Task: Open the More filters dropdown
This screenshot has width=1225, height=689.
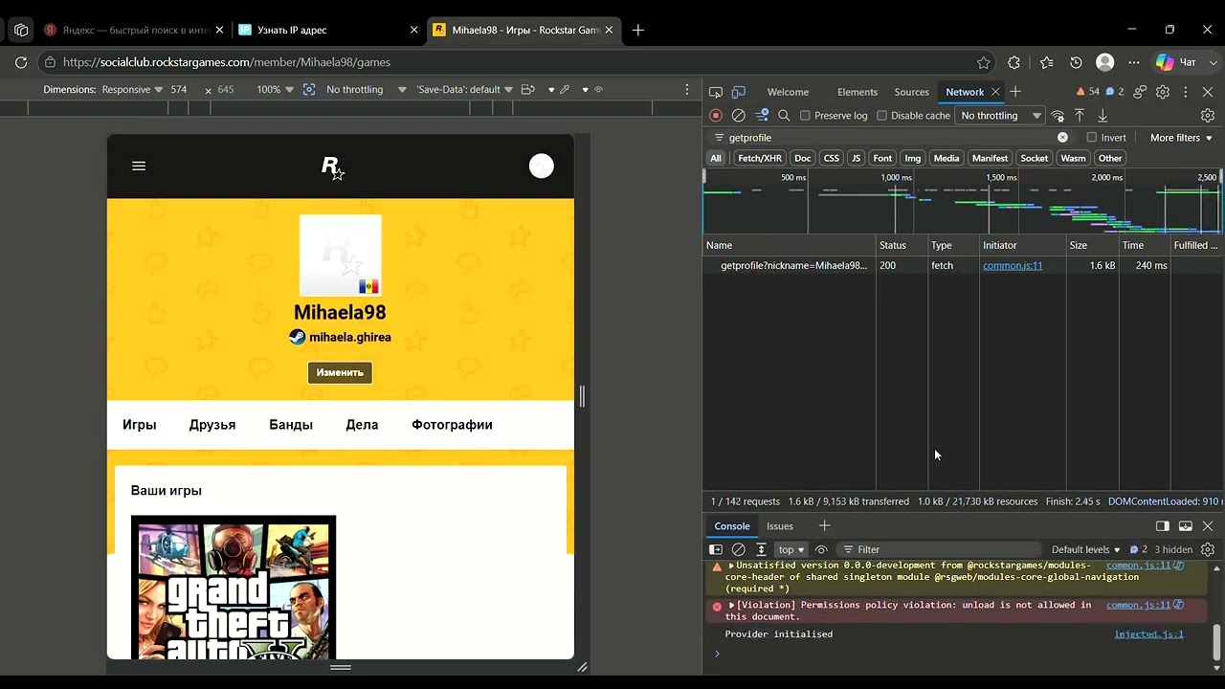Action: pos(1181,138)
